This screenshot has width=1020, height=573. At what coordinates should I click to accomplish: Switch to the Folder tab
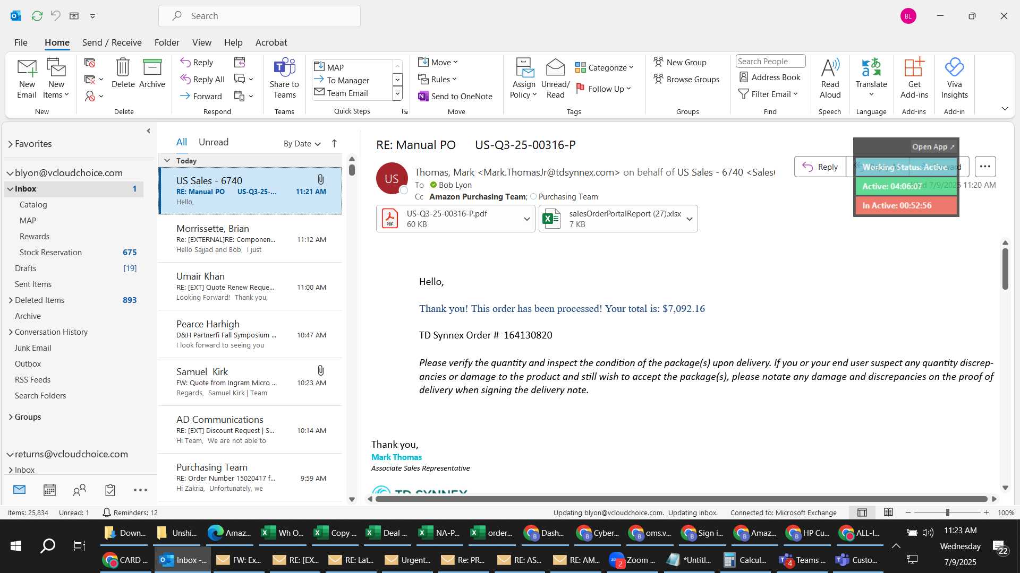[167, 42]
